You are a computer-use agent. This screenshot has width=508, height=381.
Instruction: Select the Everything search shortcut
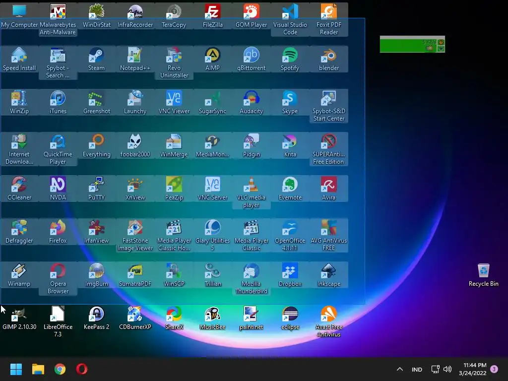[97, 145]
